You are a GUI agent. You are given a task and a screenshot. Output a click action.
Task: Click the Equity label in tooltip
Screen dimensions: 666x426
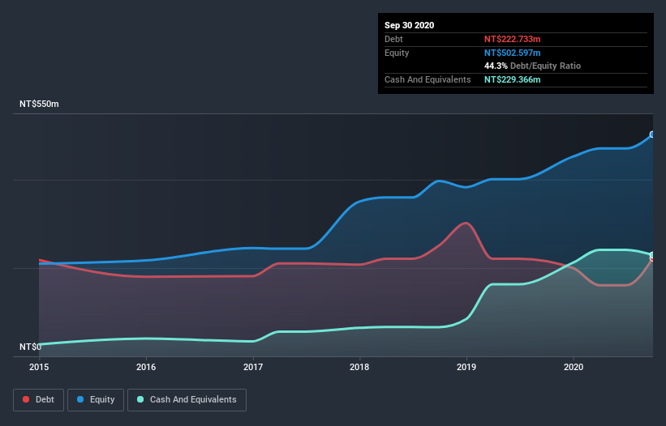point(397,53)
